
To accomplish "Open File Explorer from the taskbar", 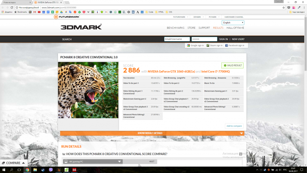I will pyautogui.click(x=35, y=170).
